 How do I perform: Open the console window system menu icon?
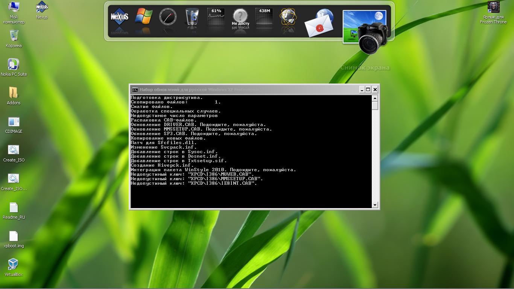[135, 90]
